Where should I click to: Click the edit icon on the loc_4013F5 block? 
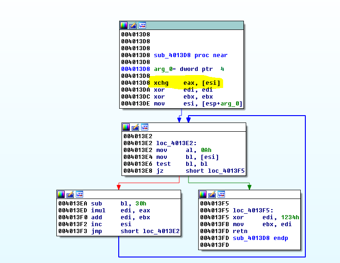(212, 194)
